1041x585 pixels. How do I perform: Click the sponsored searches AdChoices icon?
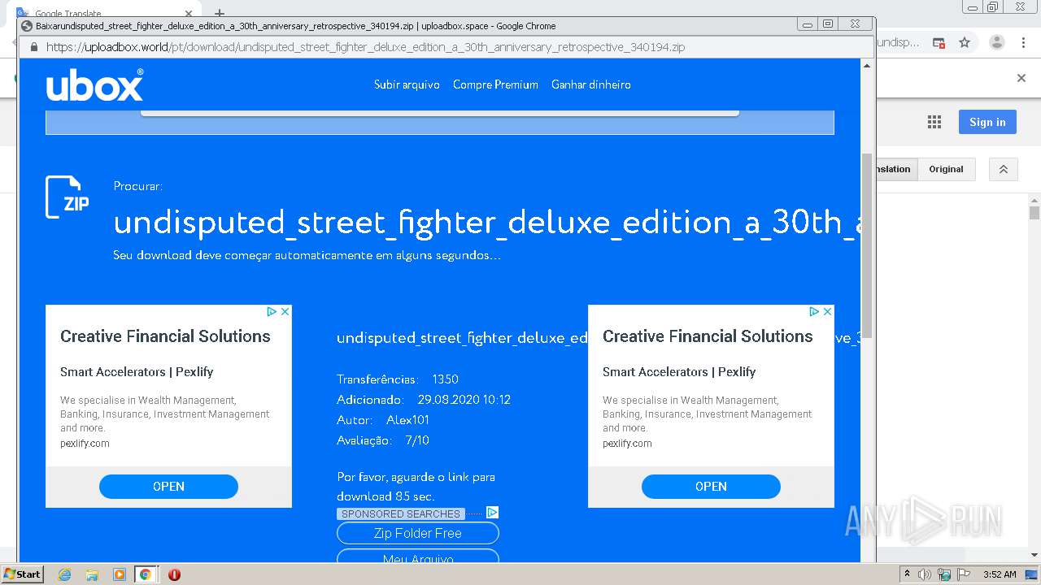point(492,513)
